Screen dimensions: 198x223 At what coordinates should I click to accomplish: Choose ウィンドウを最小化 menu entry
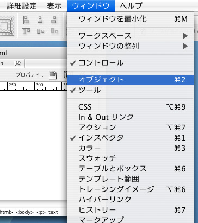pos(130,19)
